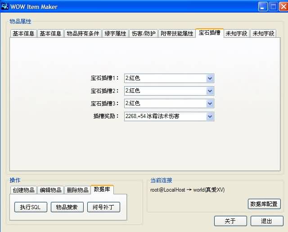Click the 执行SQL button
Image resolution: width=288 pixels, height=232 pixels.
(x=31, y=207)
